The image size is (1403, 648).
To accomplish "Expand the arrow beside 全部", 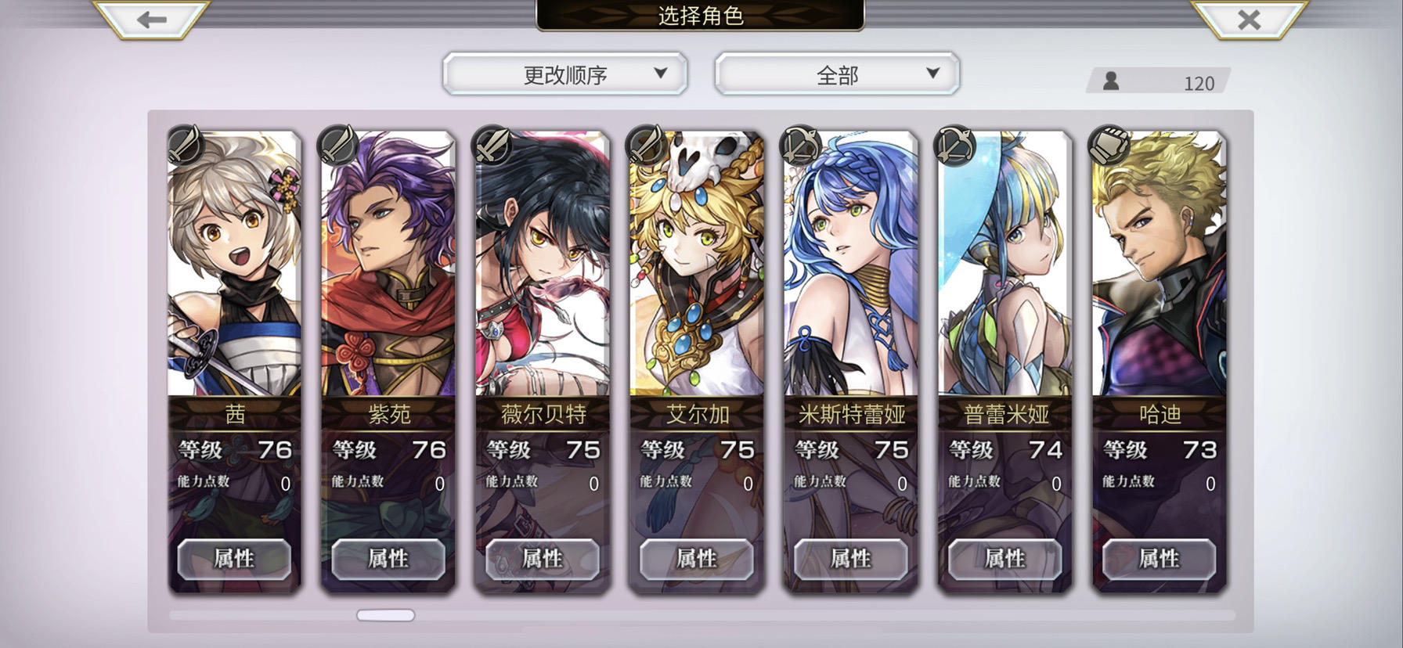I will (932, 73).
